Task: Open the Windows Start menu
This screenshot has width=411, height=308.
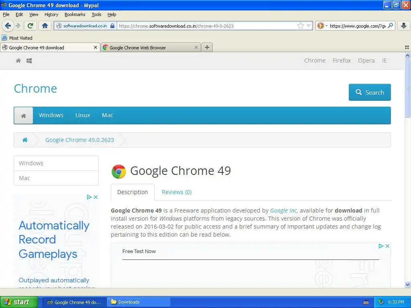Action: 19,302
